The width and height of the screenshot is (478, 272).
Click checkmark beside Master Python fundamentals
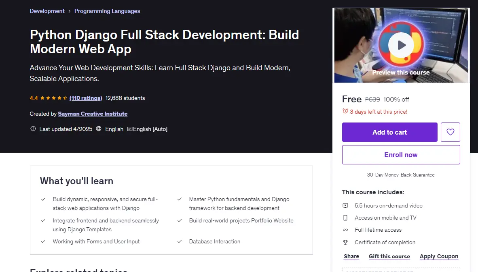click(180, 199)
